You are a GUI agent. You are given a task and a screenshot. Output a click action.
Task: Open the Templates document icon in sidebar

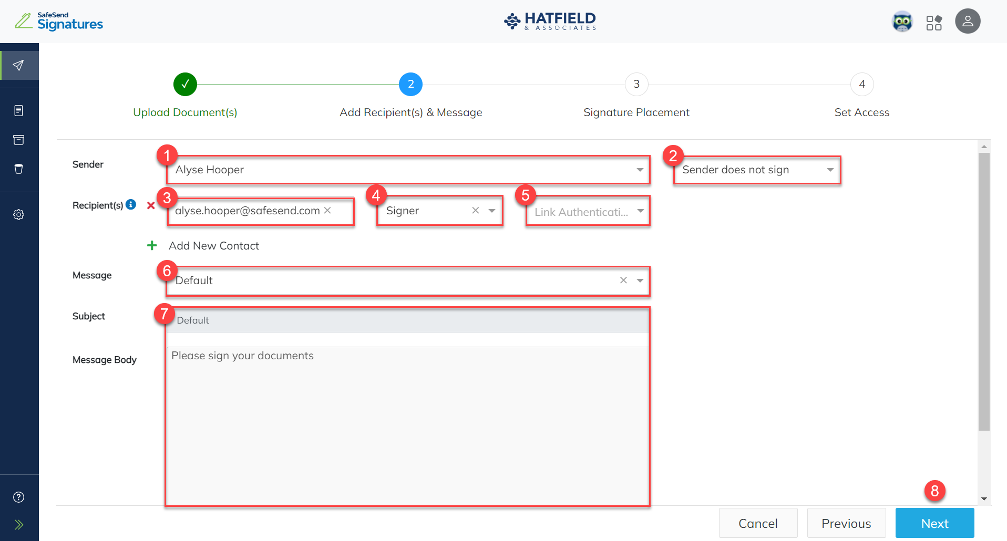(19, 110)
